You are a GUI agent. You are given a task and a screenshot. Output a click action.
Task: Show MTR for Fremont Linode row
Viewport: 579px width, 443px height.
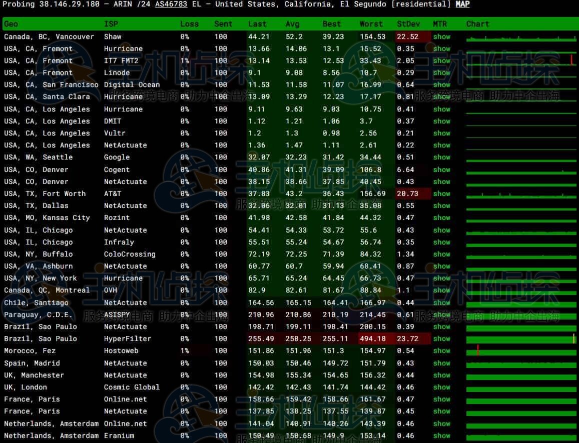click(x=441, y=73)
